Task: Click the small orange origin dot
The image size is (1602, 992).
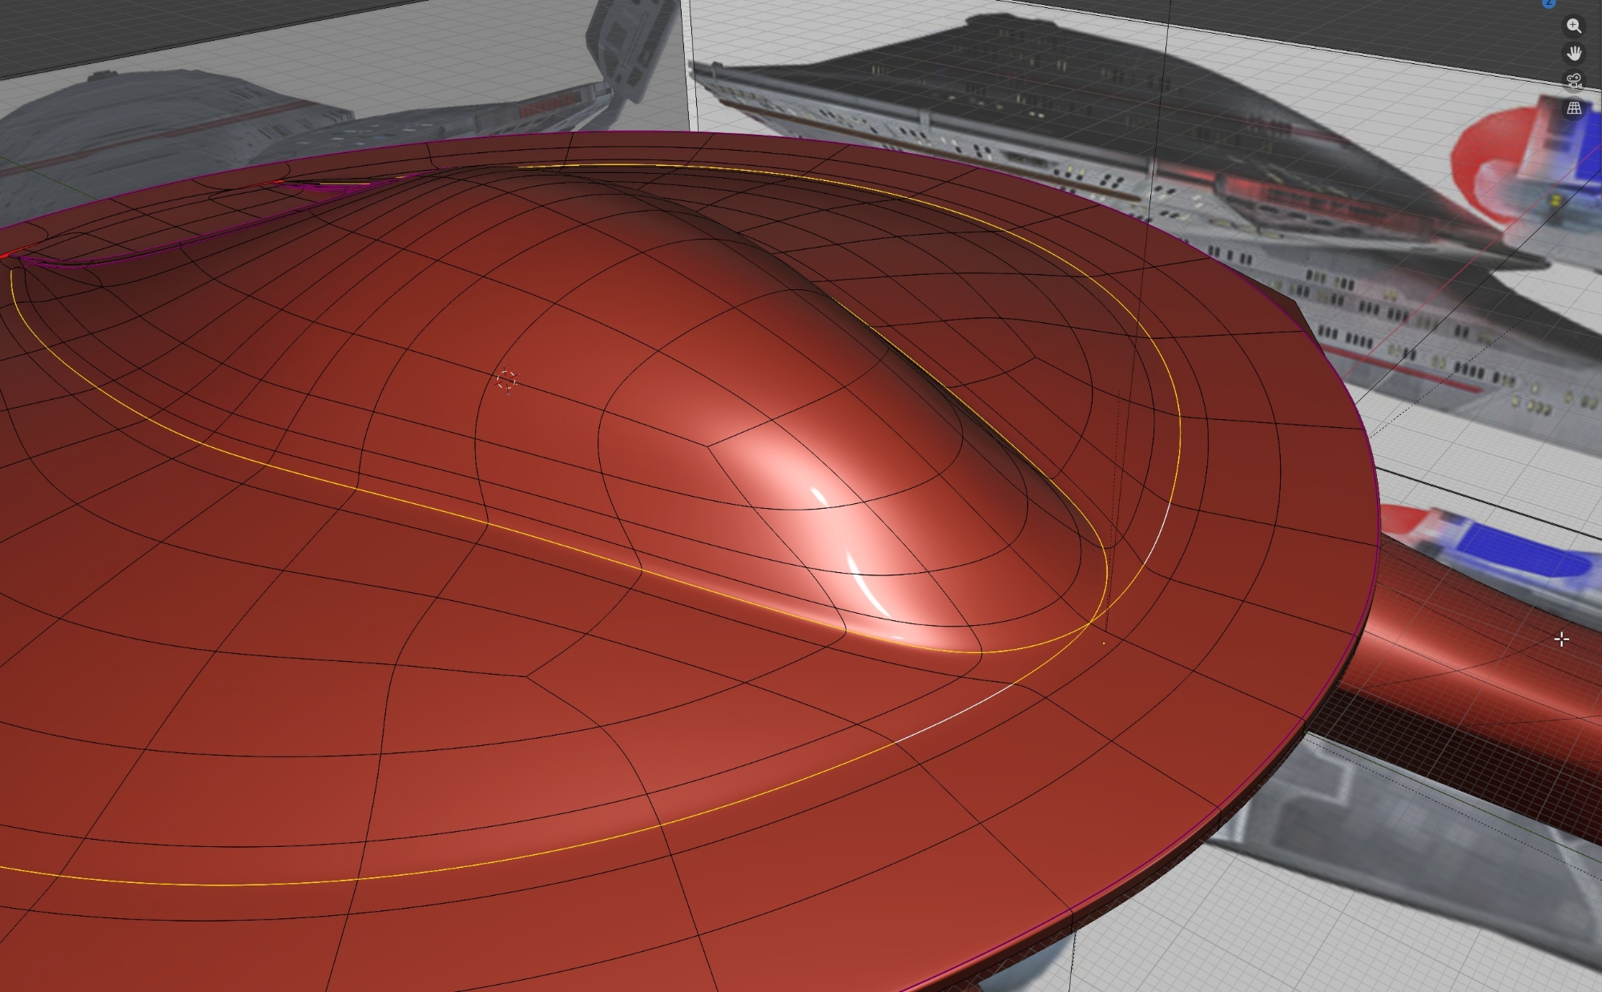Action: tap(1104, 643)
